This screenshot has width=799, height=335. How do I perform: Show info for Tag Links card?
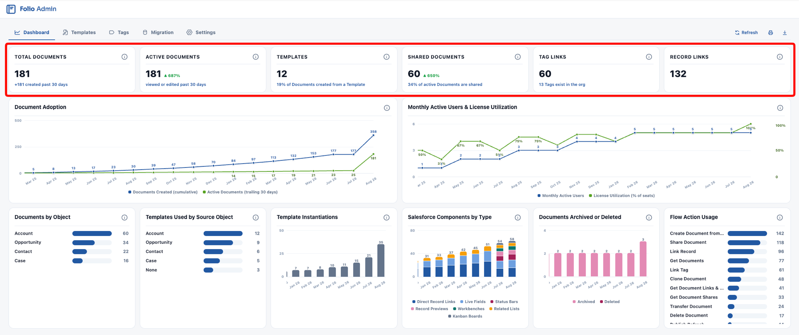point(649,57)
